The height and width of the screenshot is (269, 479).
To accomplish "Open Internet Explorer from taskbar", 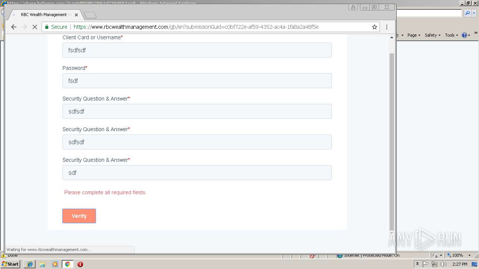I will click(x=30, y=264).
